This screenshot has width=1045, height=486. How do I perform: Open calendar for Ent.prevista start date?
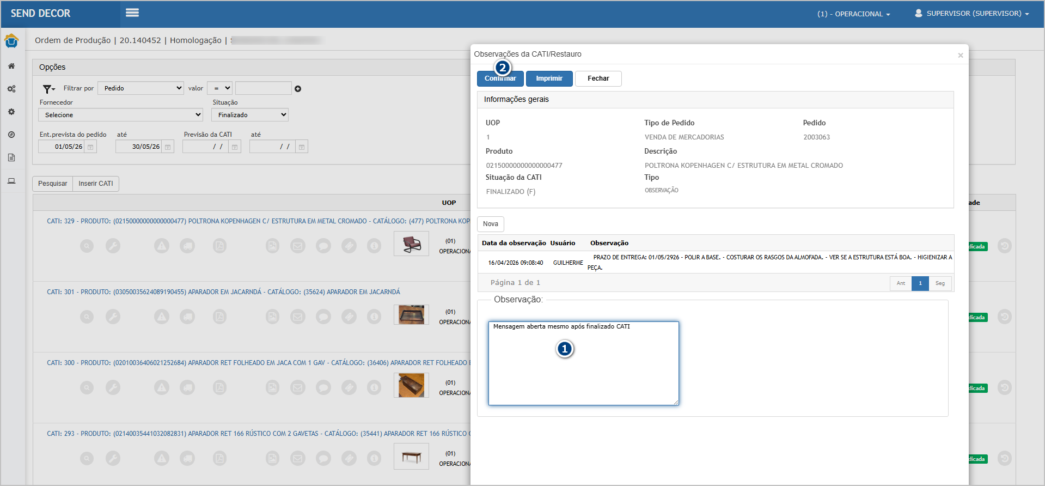click(x=90, y=147)
